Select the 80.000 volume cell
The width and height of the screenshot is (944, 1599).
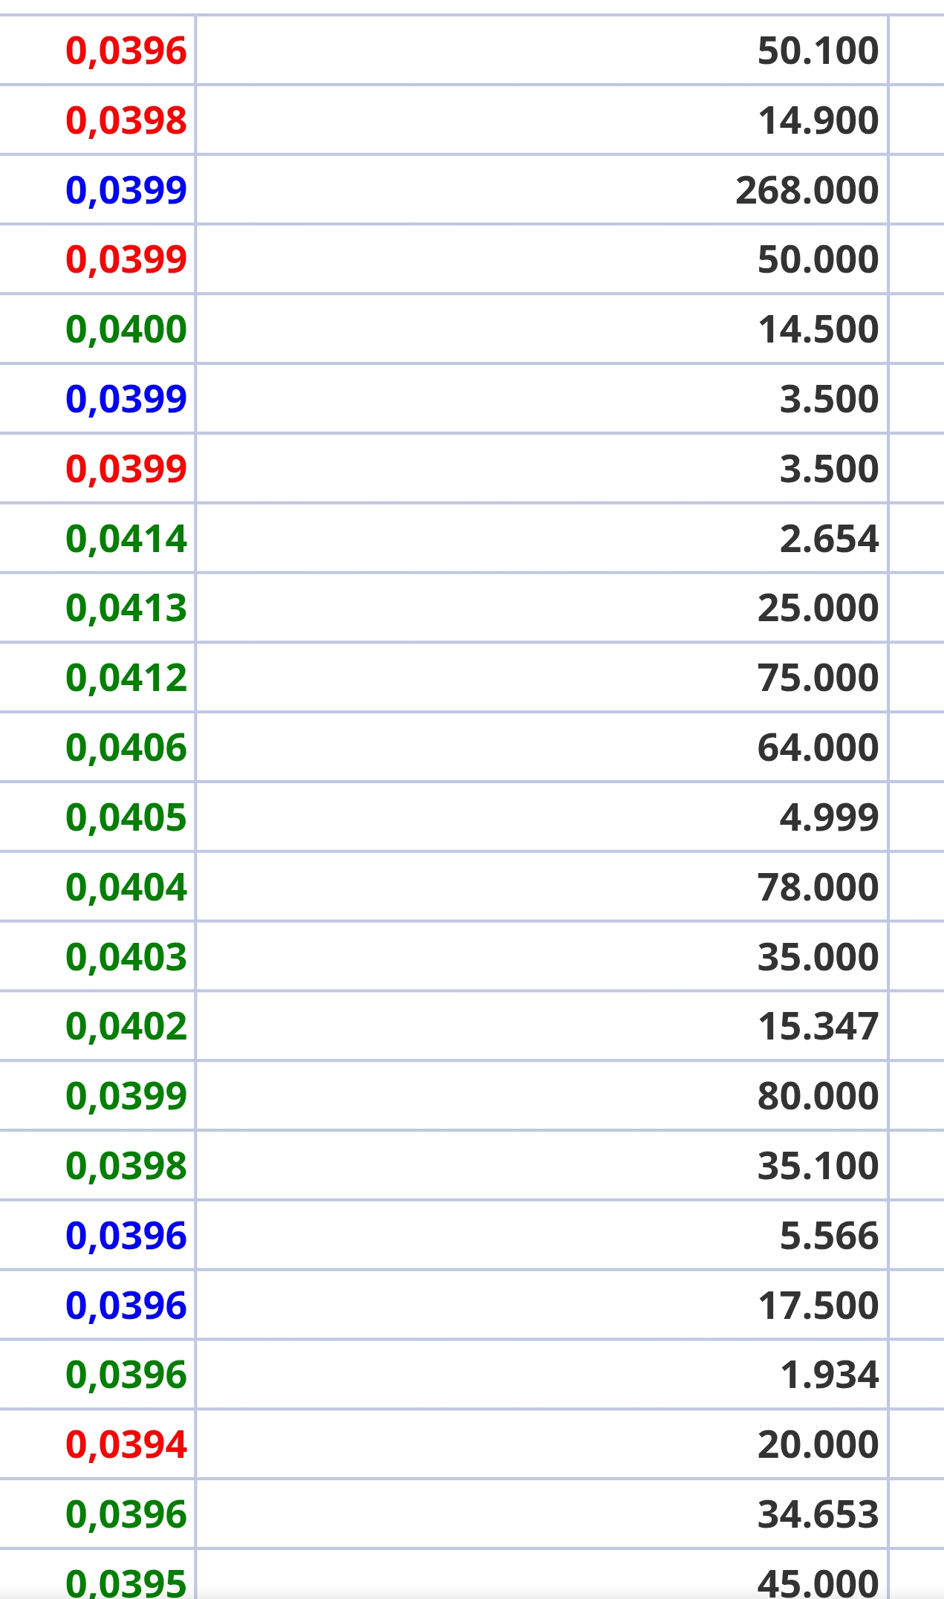[x=818, y=1096]
